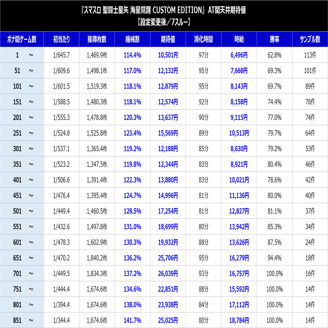Click the 15,569円 expected value cell
Screen dimensions: 328x328
click(168, 133)
